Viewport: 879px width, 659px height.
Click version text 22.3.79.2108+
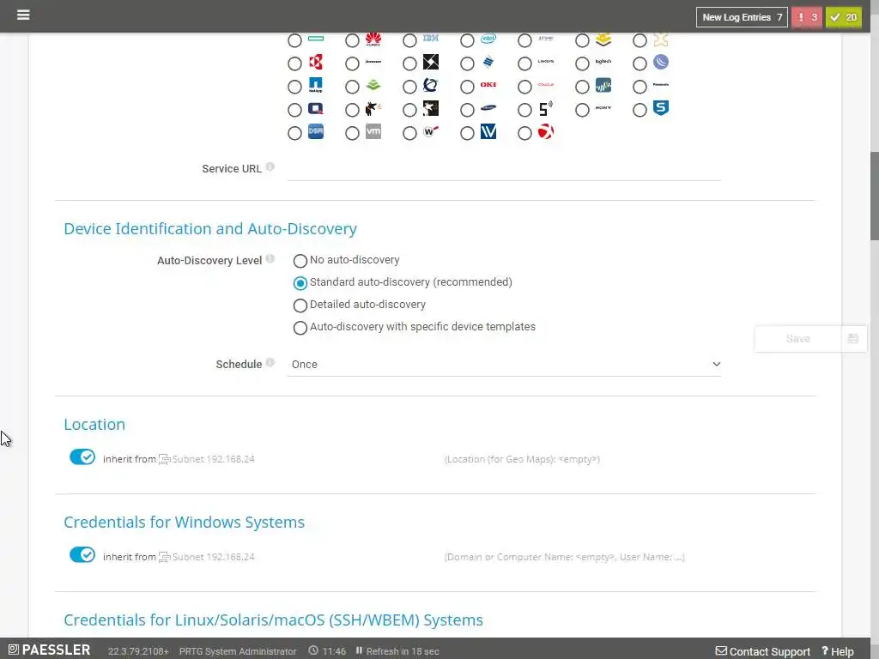click(138, 651)
